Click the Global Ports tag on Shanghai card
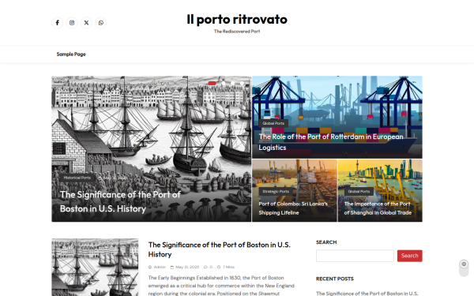The image size is (474, 296). (x=359, y=192)
